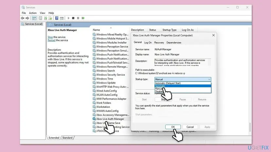Click the gear icon beside Windows Modules Installer
271x152 pixels.
pos(94,42)
